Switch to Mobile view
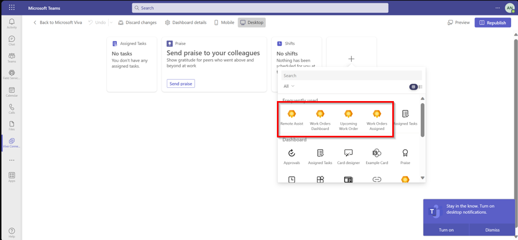 [224, 22]
